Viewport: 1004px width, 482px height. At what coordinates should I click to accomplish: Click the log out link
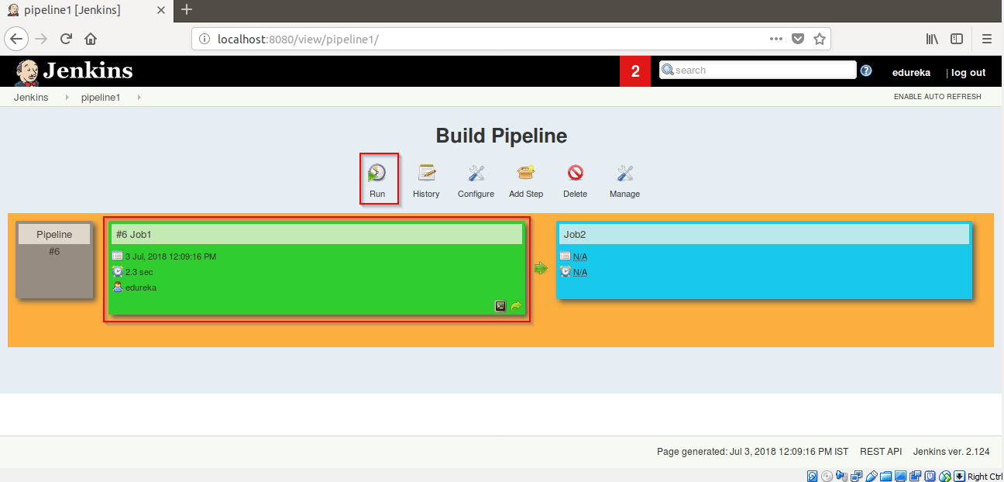coord(968,72)
